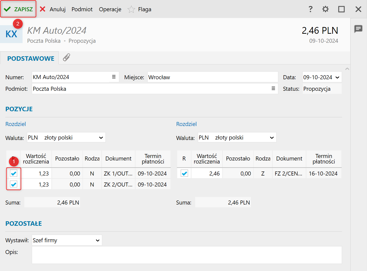Viewport: 367px width, 271px height.
Task: Click the list icon in Podmiot field
Action: tap(273, 88)
